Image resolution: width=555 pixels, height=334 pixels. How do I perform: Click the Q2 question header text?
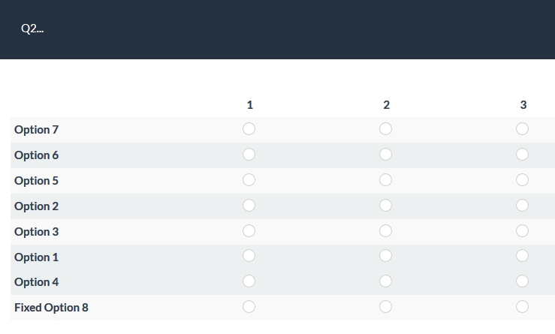coord(32,29)
